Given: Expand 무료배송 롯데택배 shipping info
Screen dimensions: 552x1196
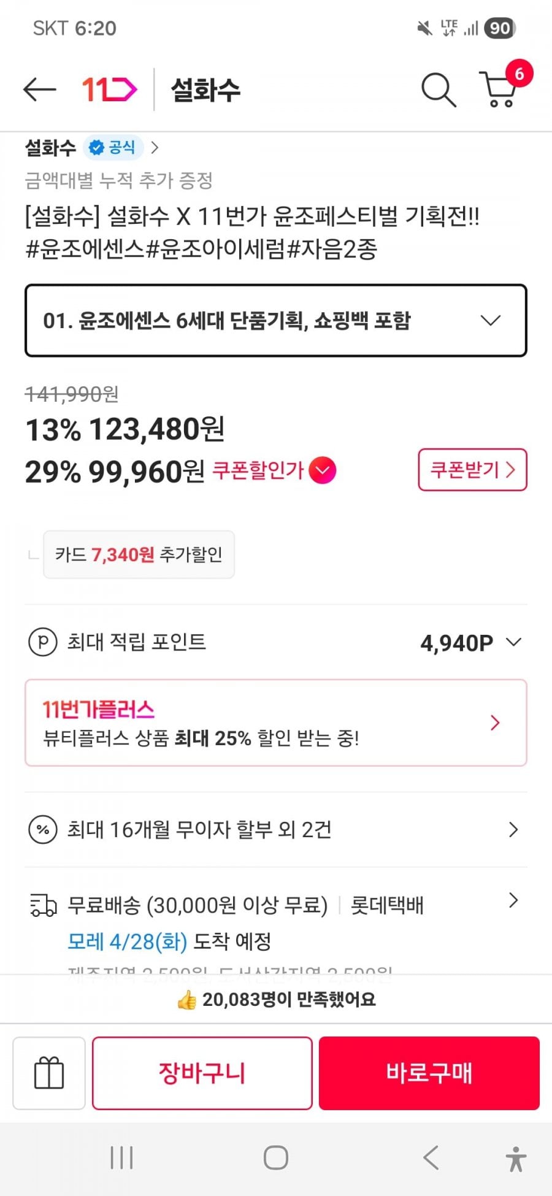Looking at the screenshot, I should (513, 901).
